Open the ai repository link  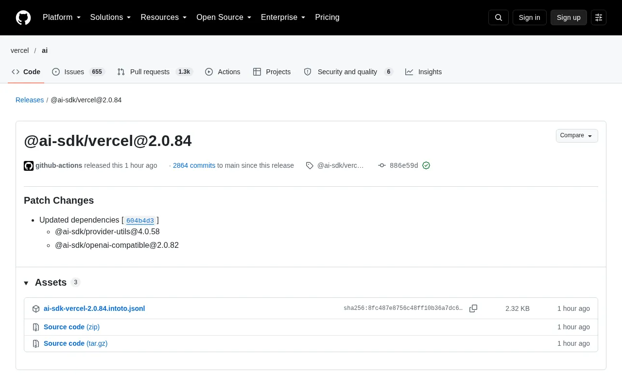coord(45,50)
